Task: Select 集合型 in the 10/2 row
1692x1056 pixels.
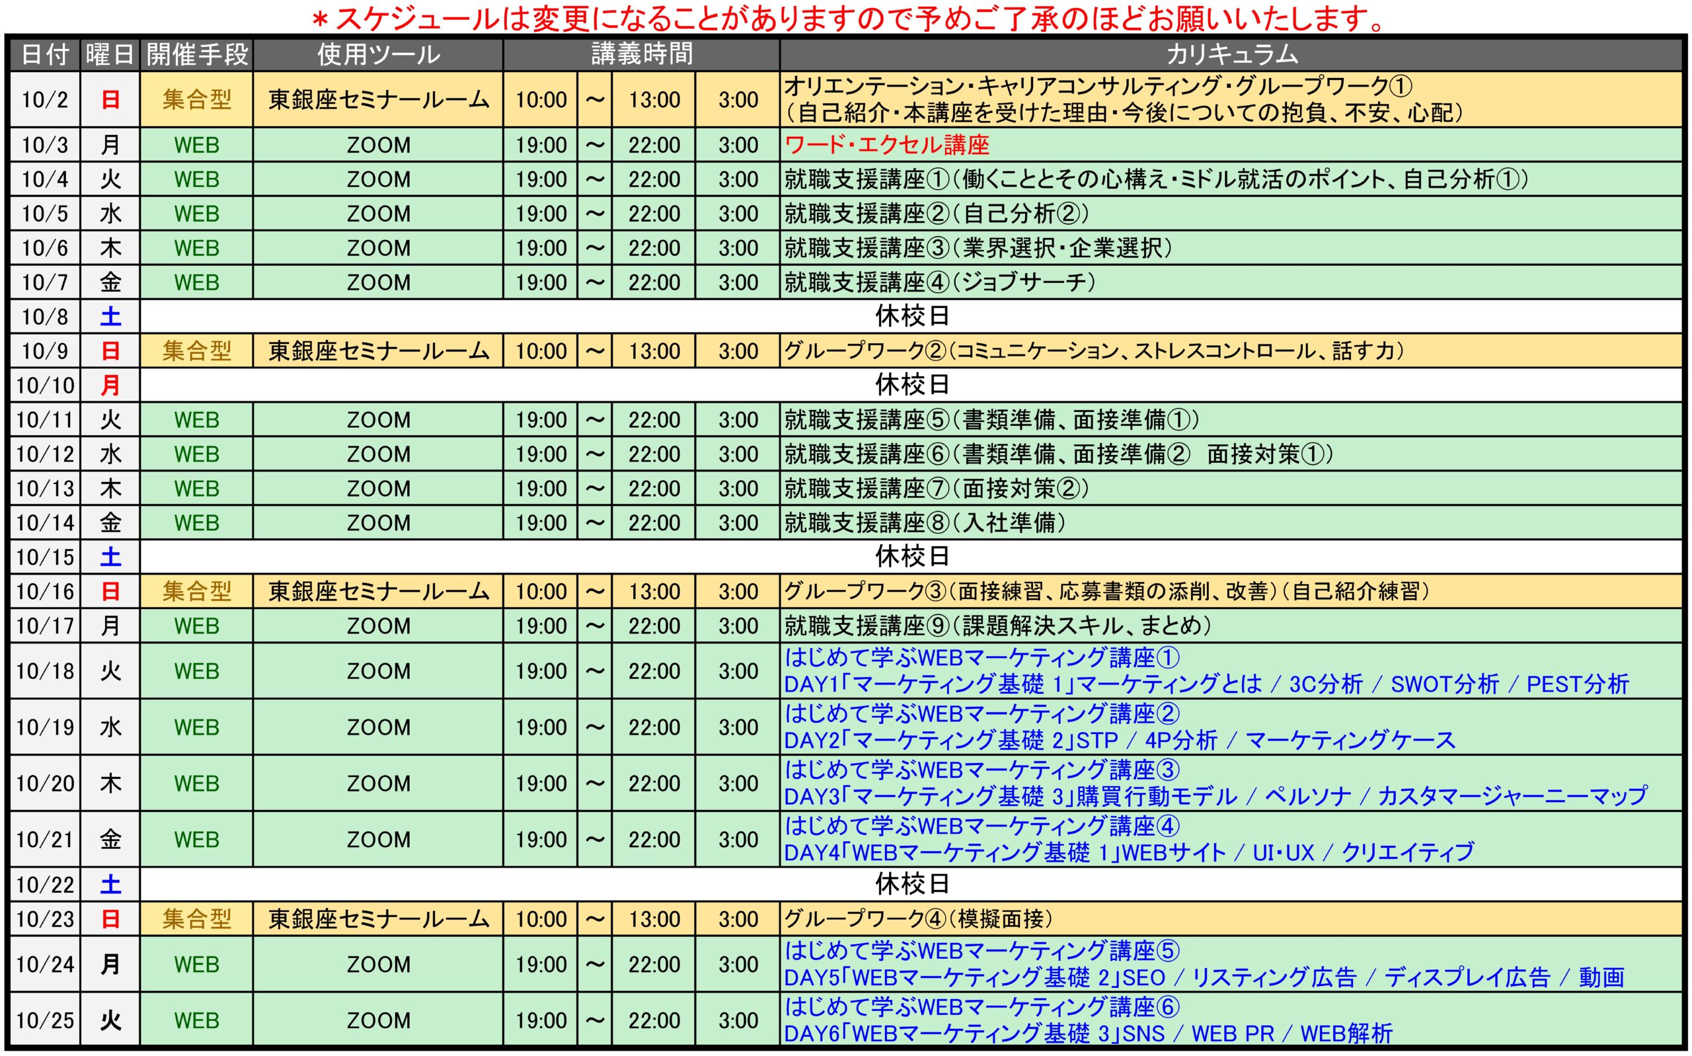Action: pyautogui.click(x=197, y=99)
